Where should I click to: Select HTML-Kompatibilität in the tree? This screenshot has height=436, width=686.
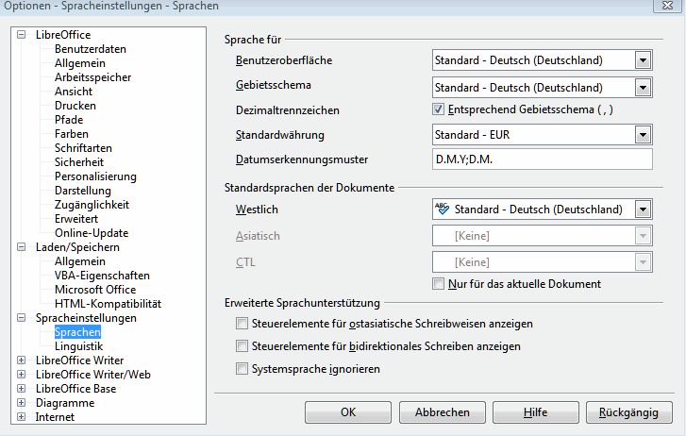(x=109, y=304)
